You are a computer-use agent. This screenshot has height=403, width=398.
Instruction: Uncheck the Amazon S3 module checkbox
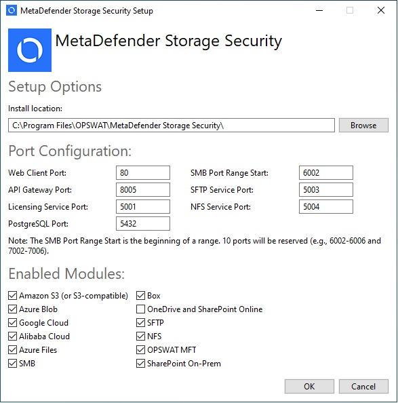point(13,296)
